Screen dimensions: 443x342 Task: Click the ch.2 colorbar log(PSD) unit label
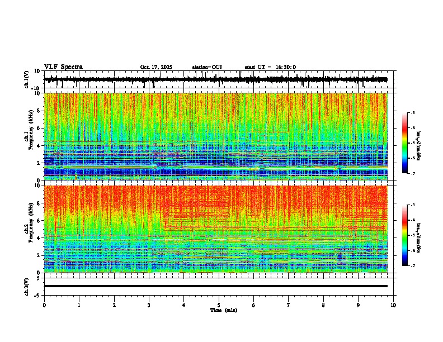pos(419,237)
